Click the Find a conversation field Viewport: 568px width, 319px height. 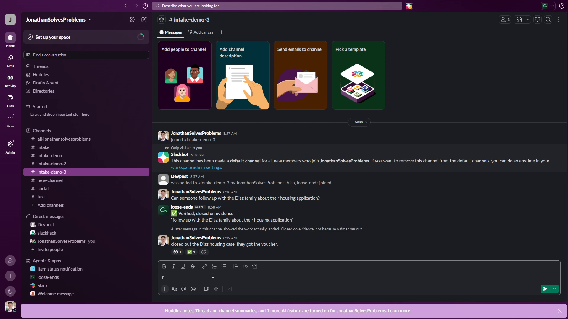click(86, 55)
